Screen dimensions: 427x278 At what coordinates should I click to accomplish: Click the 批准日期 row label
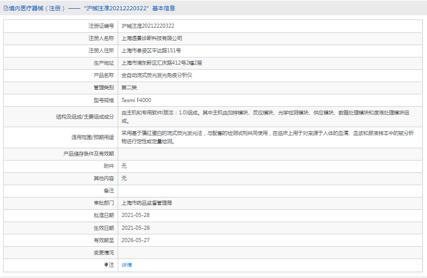click(x=104, y=215)
